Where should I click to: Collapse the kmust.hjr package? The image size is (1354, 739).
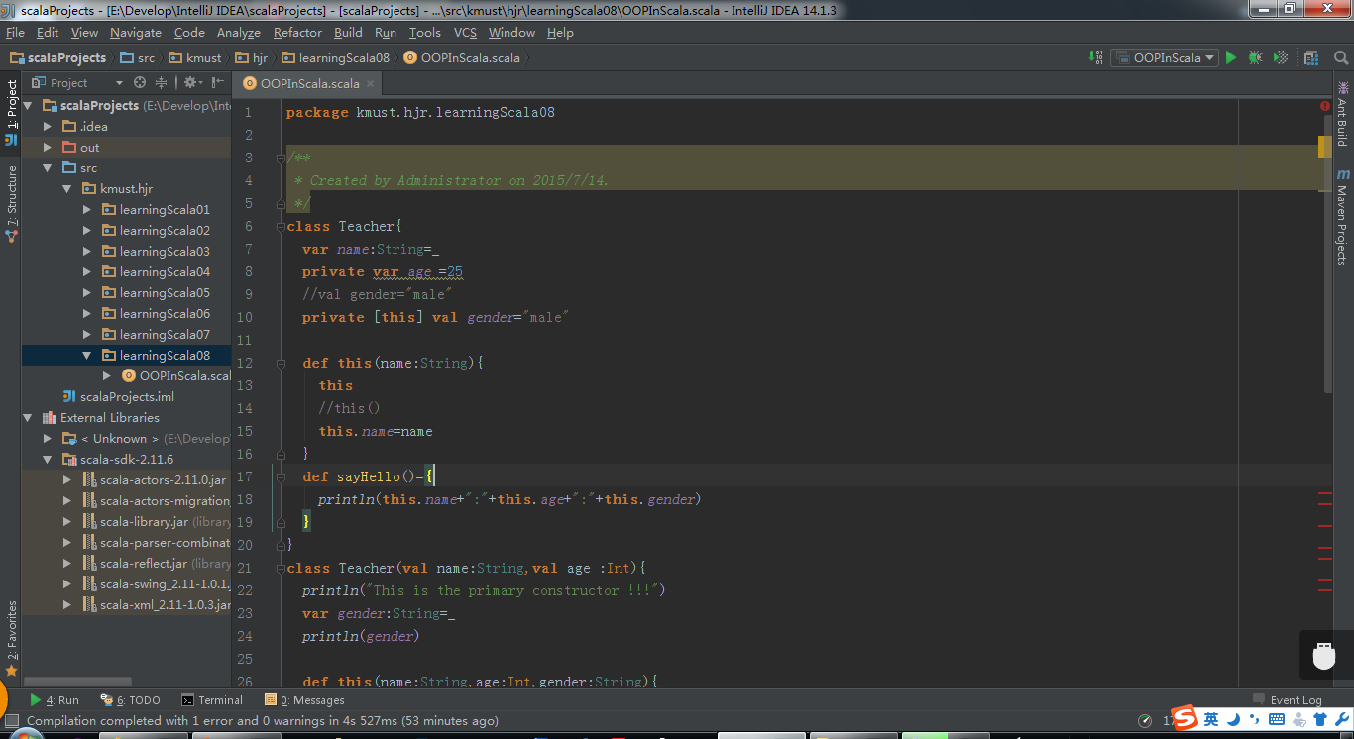click(67, 188)
